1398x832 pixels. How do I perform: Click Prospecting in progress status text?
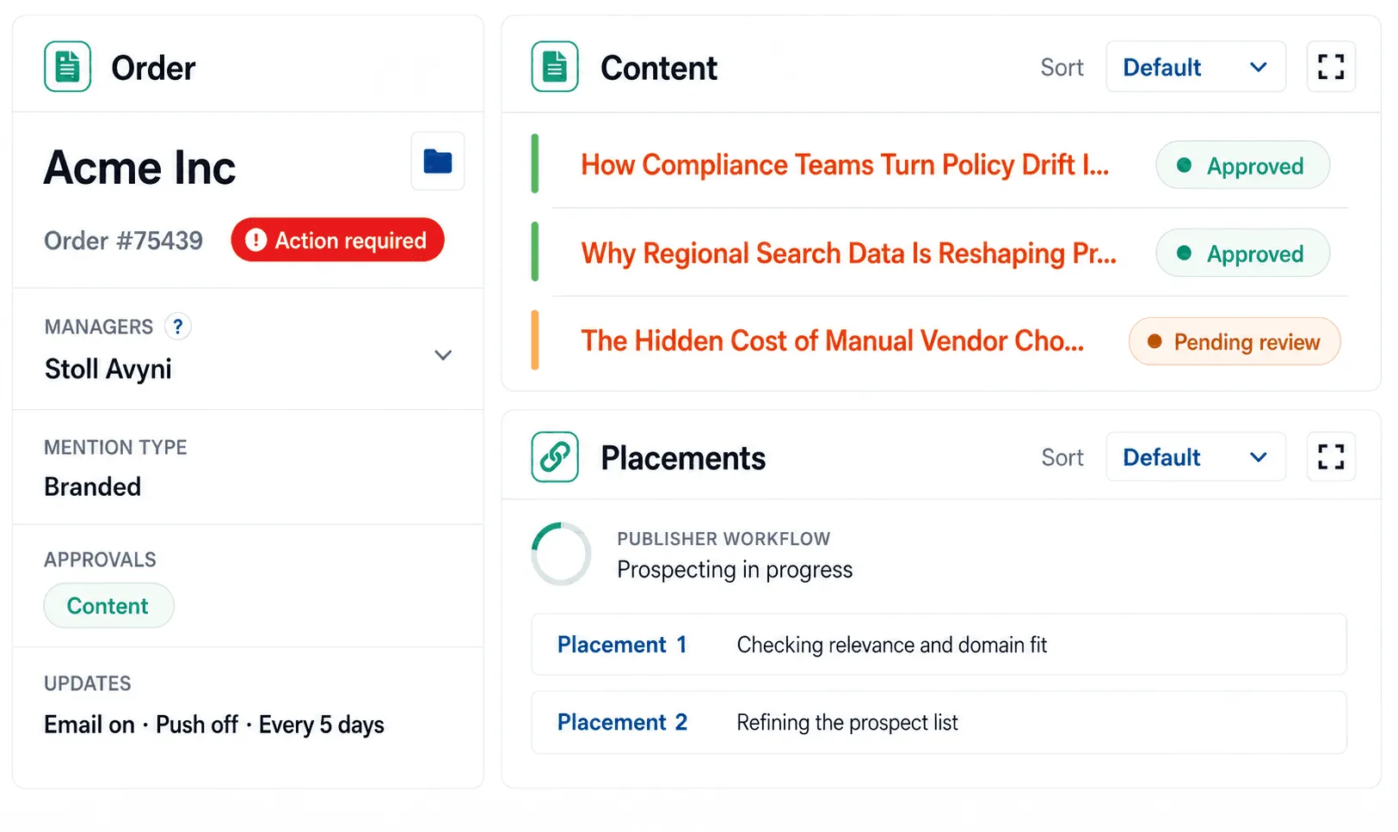coord(735,570)
